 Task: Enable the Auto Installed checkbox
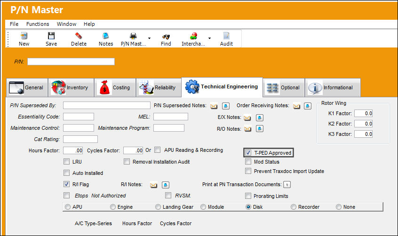click(66, 173)
